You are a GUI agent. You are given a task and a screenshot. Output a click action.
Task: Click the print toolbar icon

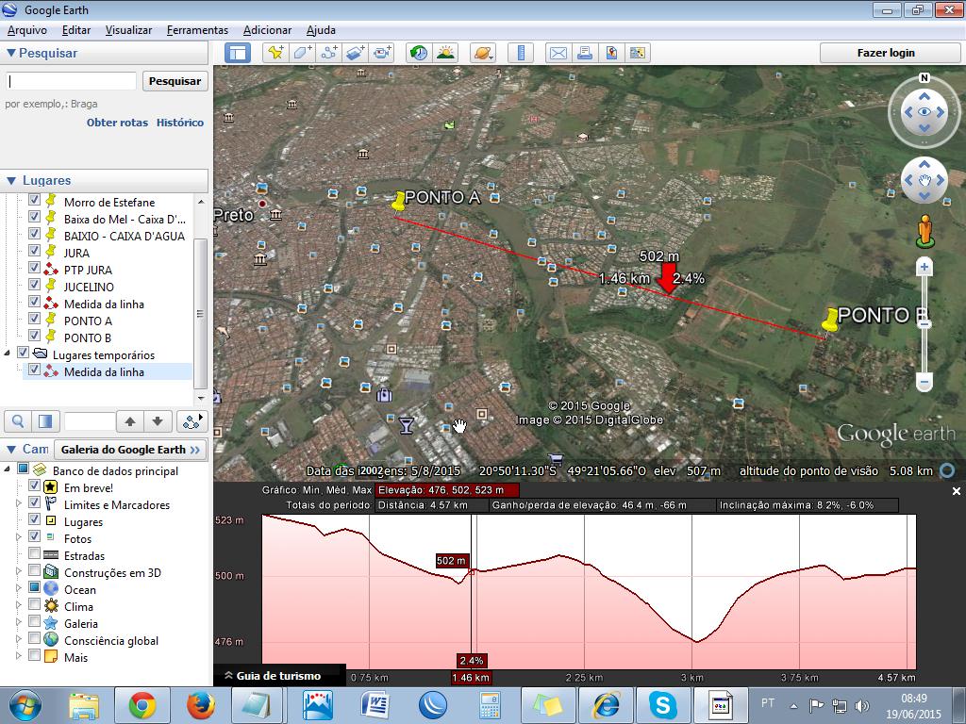[585, 53]
